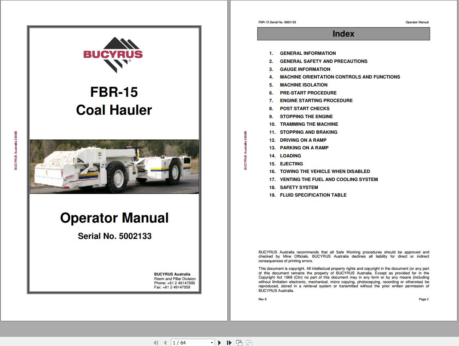This screenshot has width=459, height=346.
Task: Click the Operator Manual page header at right
Action: pos(417,22)
